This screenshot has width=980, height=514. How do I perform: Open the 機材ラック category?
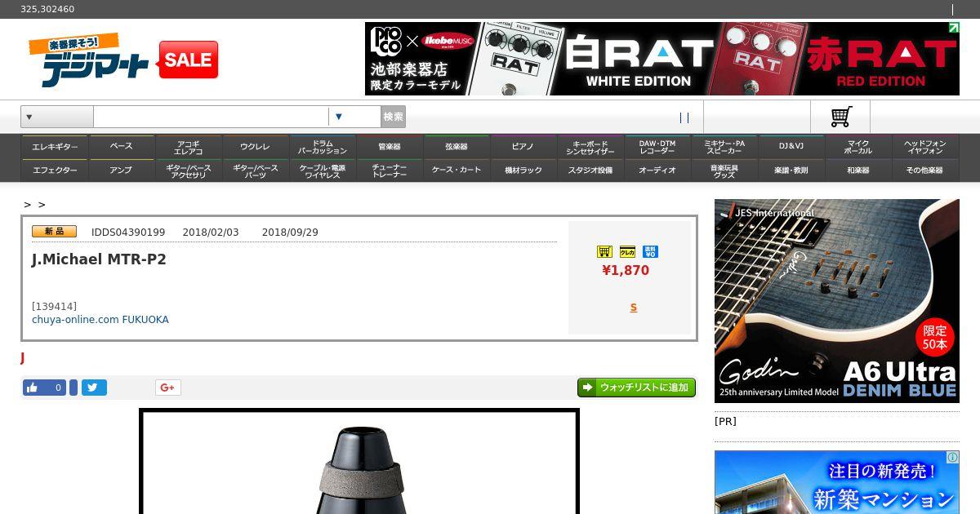(x=523, y=171)
